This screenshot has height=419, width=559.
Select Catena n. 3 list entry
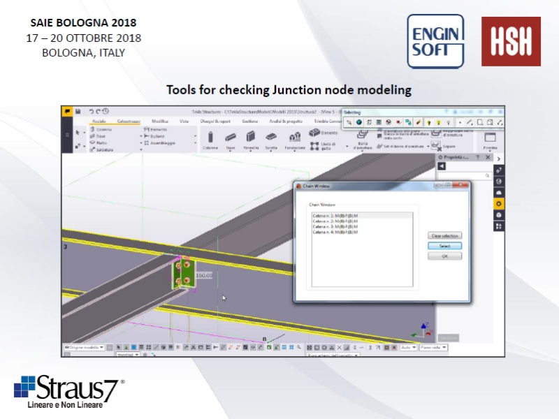point(335,226)
